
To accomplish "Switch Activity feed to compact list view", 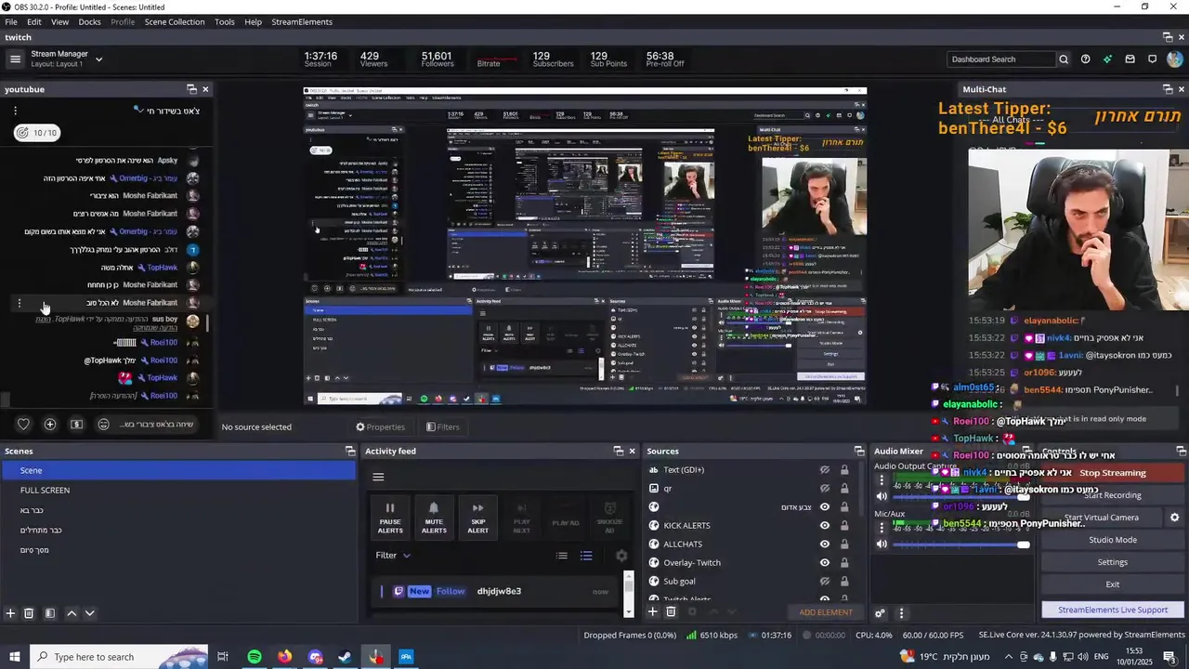I will pos(562,556).
